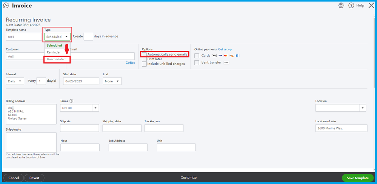Open the Type dropdown showing Scheduled

(x=57, y=36)
